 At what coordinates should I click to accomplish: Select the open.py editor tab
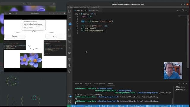tap(79, 10)
